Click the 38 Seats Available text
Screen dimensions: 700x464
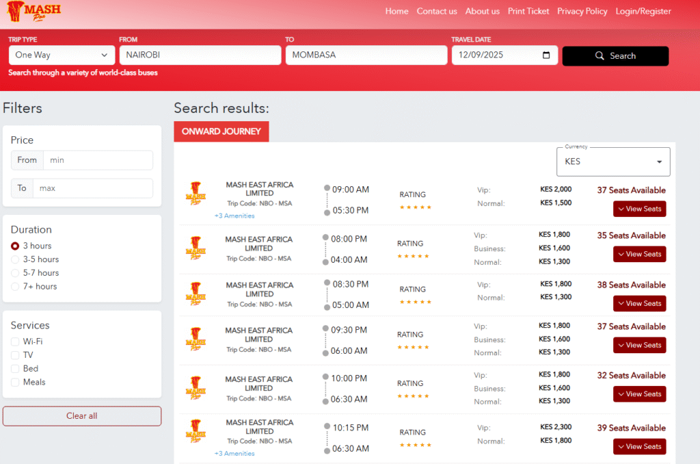point(631,285)
